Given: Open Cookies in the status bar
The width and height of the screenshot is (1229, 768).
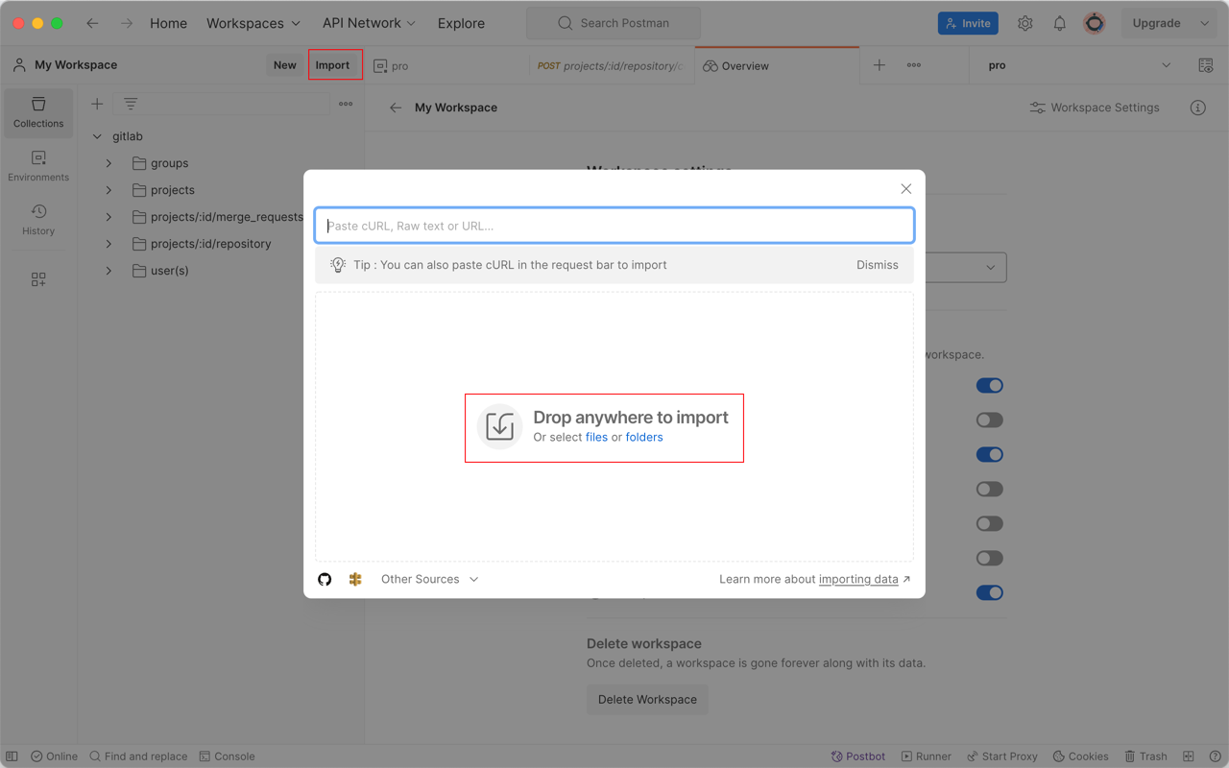Looking at the screenshot, I should click(1080, 756).
